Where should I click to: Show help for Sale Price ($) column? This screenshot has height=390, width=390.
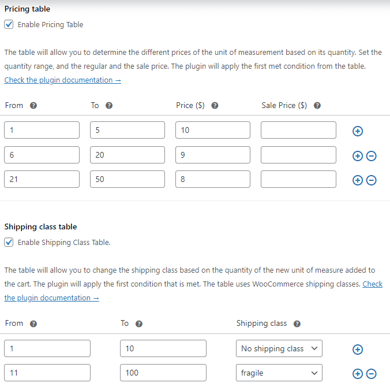(317, 106)
